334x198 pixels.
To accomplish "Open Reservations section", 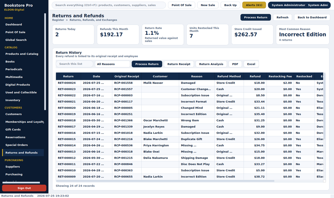I will pyautogui.click(x=23, y=137).
